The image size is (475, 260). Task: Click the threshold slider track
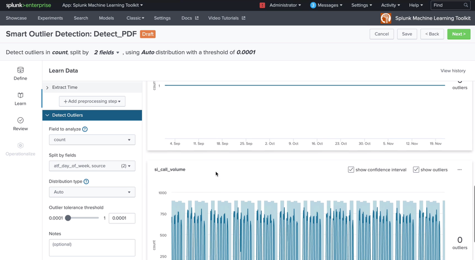pyautogui.click(x=83, y=218)
